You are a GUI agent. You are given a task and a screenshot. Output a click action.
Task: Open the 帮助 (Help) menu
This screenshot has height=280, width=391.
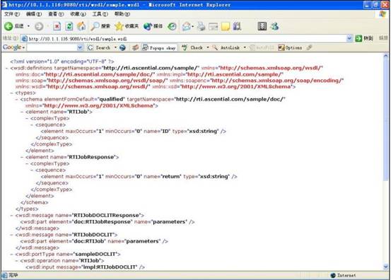point(122,14)
